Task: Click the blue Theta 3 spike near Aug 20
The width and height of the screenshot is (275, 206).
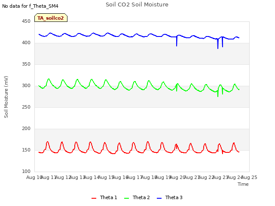Action: pos(177,42)
